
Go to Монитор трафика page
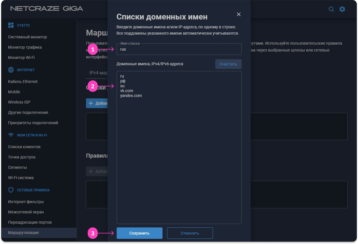tap(25, 47)
